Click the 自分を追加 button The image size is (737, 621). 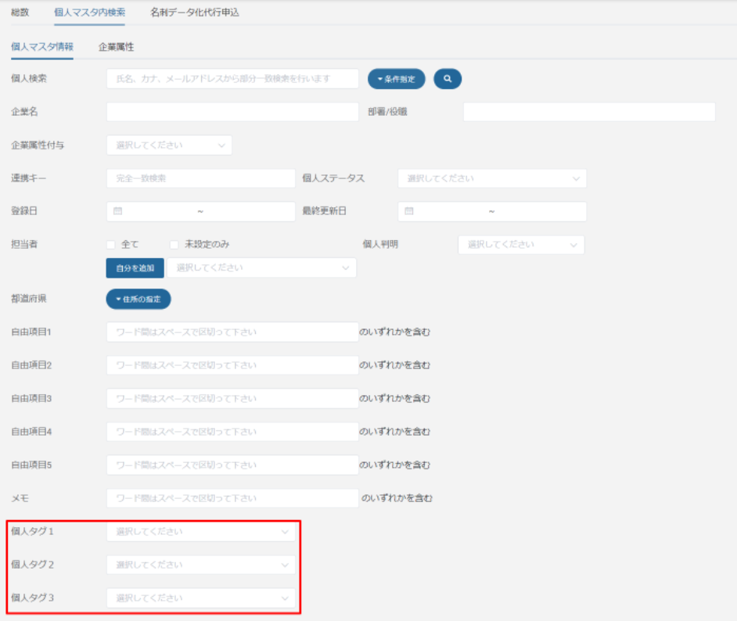[135, 268]
